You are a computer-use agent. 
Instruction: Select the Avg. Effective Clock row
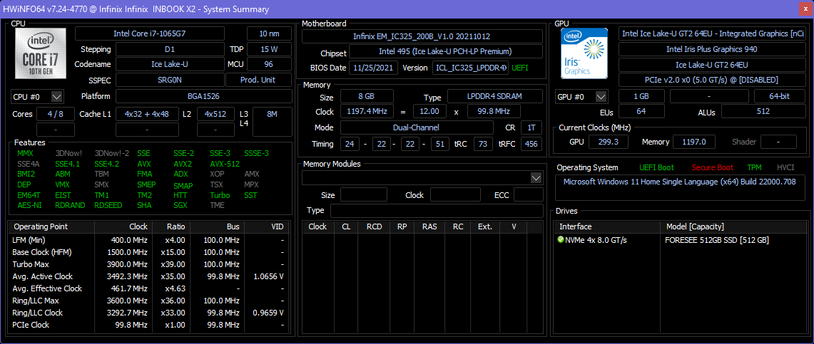point(150,288)
